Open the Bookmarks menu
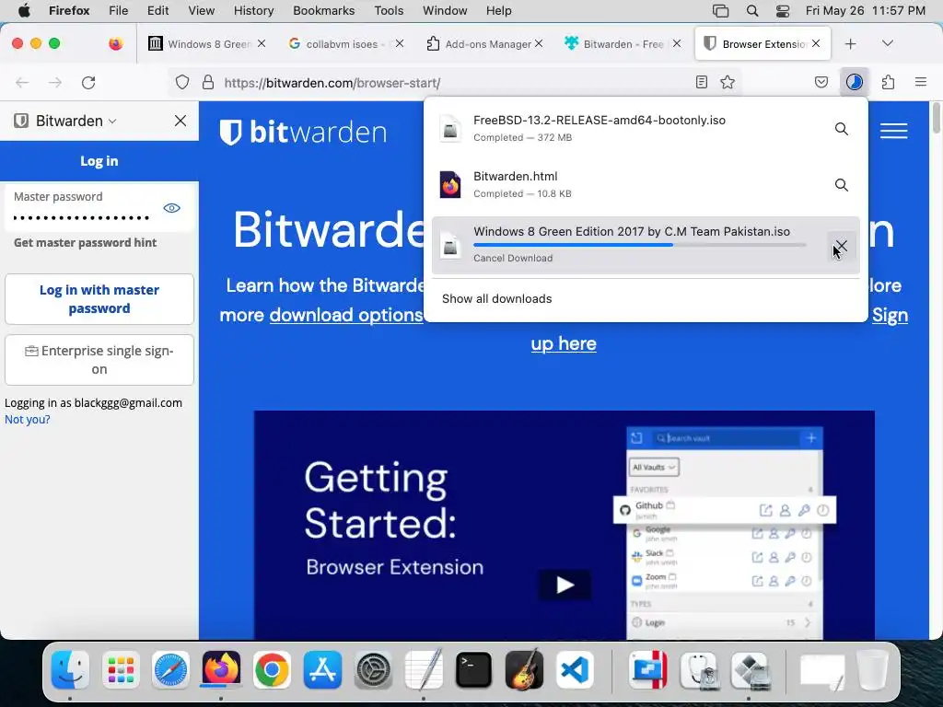The image size is (943, 707). 323,11
